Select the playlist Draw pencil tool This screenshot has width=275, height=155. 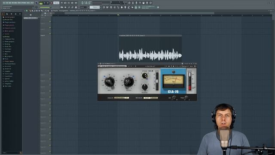tap(30, 11)
